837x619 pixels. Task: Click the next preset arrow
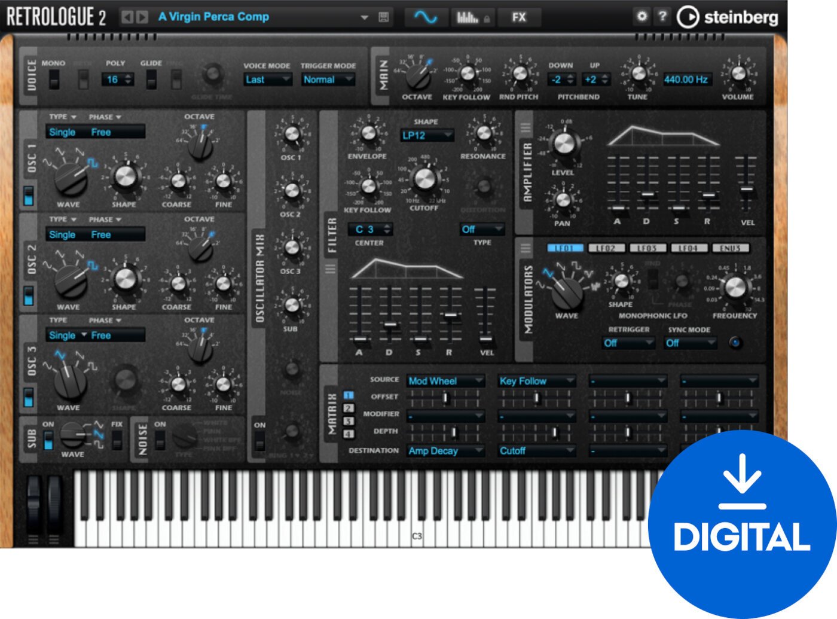tap(142, 17)
